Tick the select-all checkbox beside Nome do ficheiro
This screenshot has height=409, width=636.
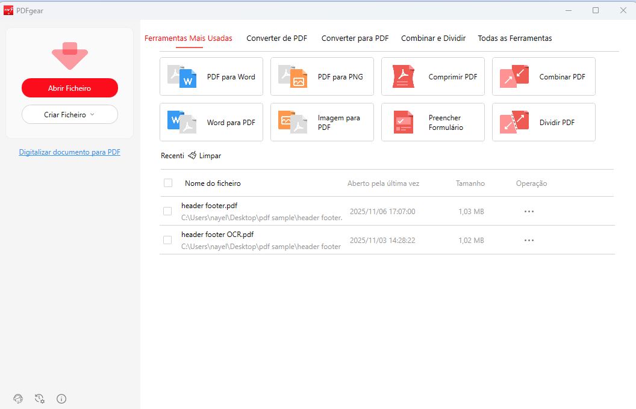click(x=168, y=183)
